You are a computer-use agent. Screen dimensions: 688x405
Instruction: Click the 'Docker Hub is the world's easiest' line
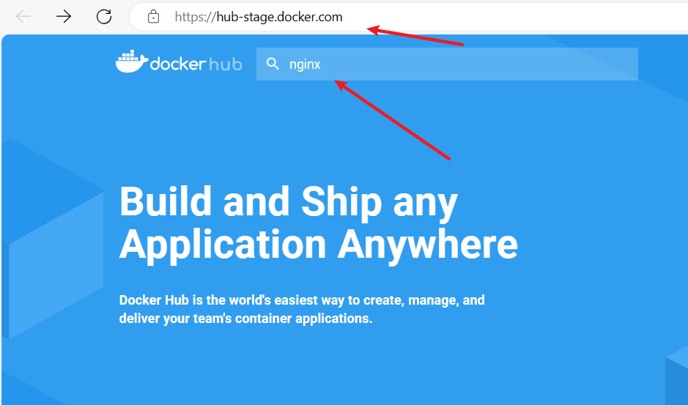click(302, 300)
